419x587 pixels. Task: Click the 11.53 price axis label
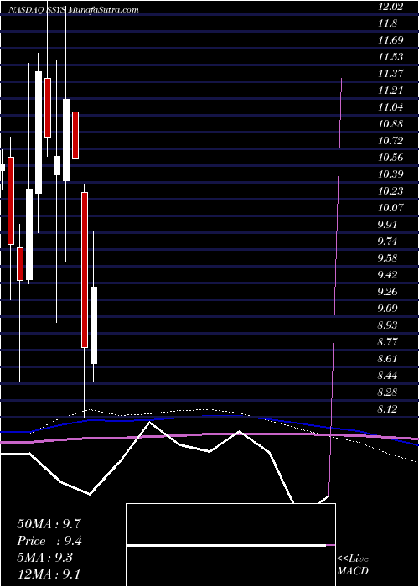pos(391,57)
